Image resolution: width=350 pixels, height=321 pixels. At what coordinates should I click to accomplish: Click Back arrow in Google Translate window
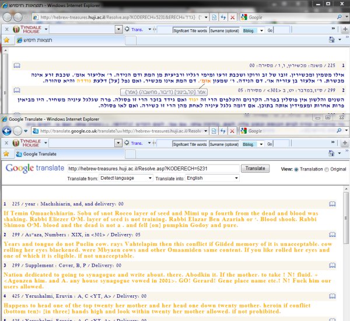(6, 131)
